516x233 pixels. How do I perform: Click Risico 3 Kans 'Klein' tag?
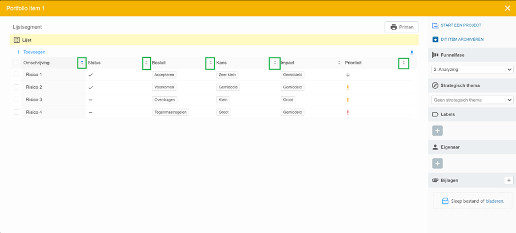(x=223, y=100)
